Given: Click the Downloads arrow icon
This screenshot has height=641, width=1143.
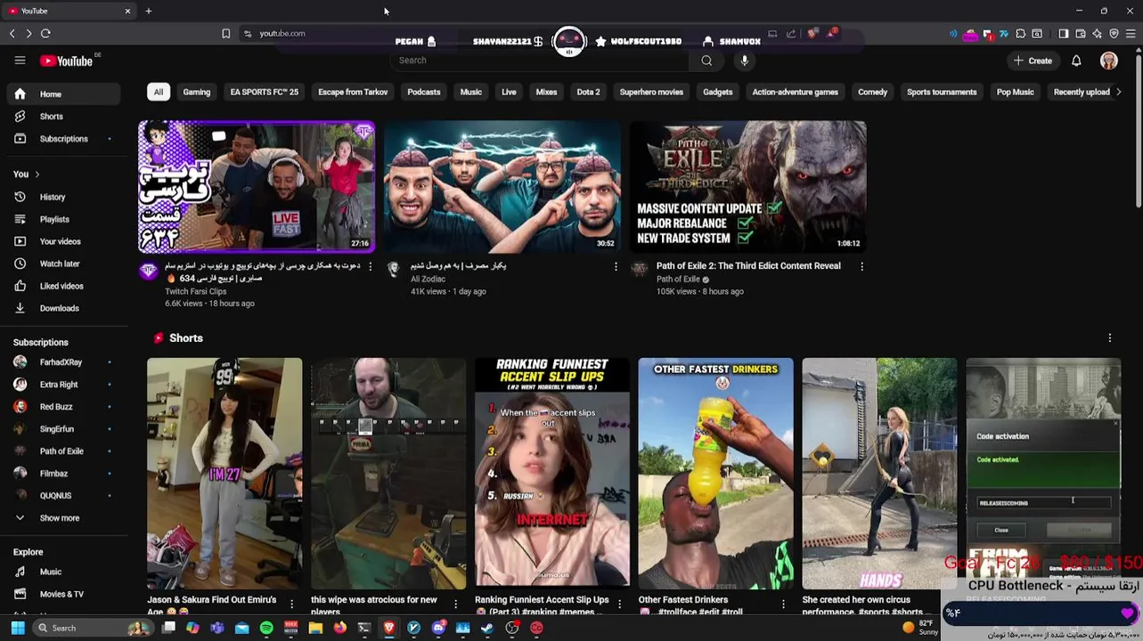Looking at the screenshot, I should coord(20,308).
